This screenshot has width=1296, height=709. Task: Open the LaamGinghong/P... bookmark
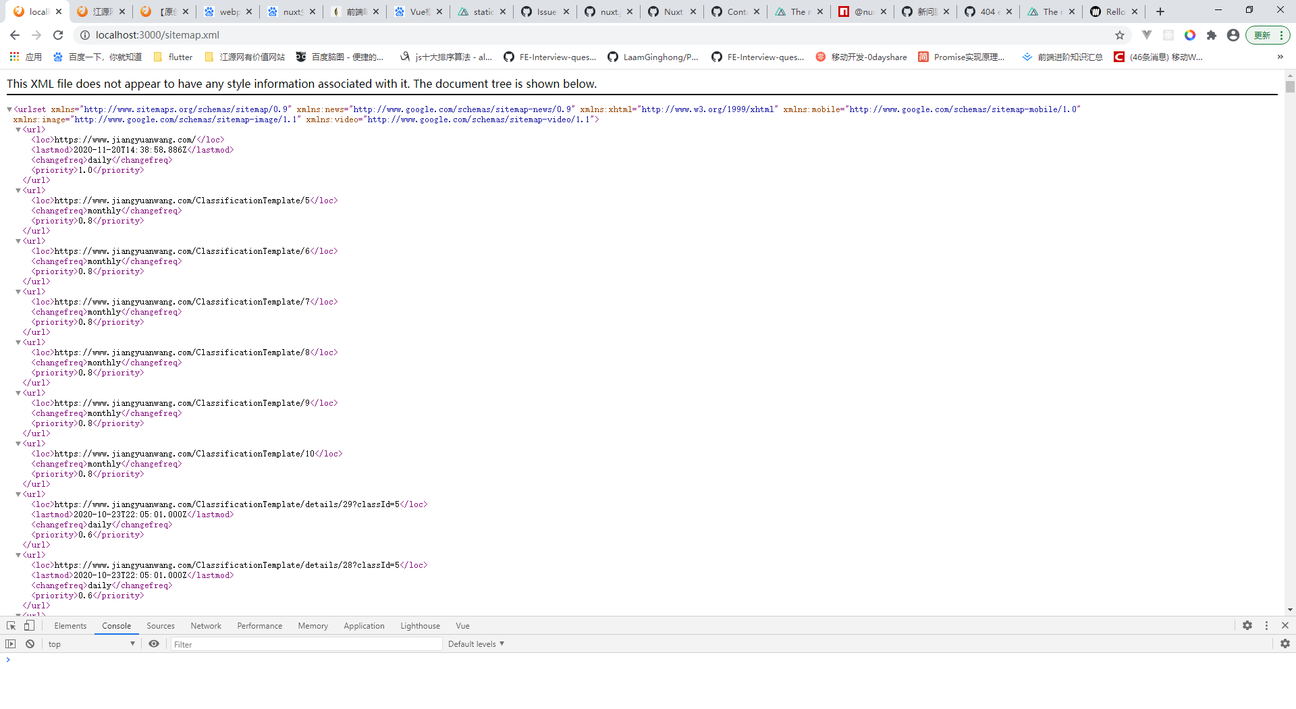pyautogui.click(x=653, y=57)
